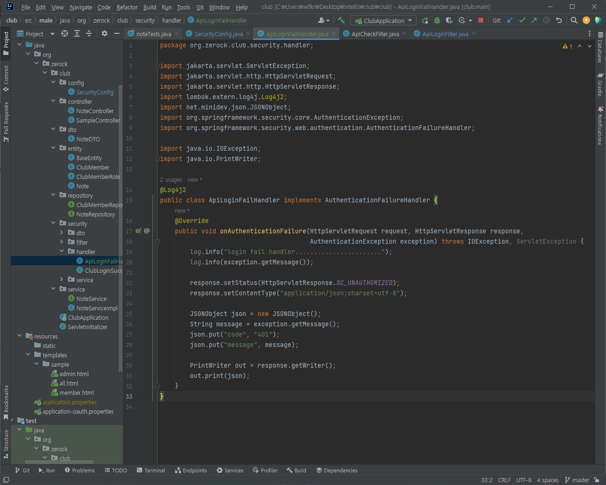Open the Notifications tool window
Screen dimensions: 606x485
click(x=600, y=125)
